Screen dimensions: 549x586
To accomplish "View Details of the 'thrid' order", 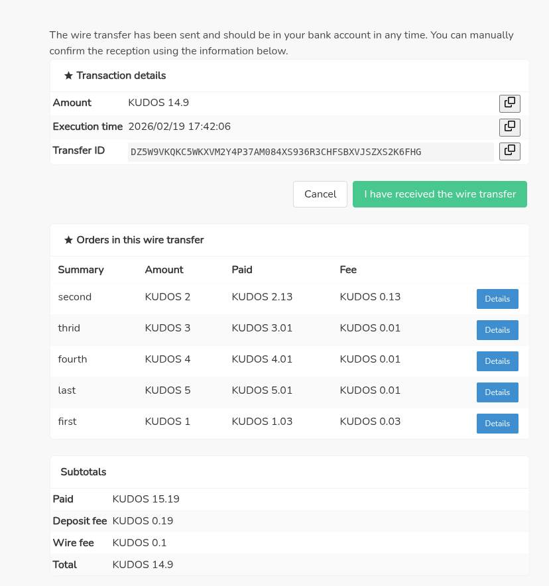I will tap(497, 330).
